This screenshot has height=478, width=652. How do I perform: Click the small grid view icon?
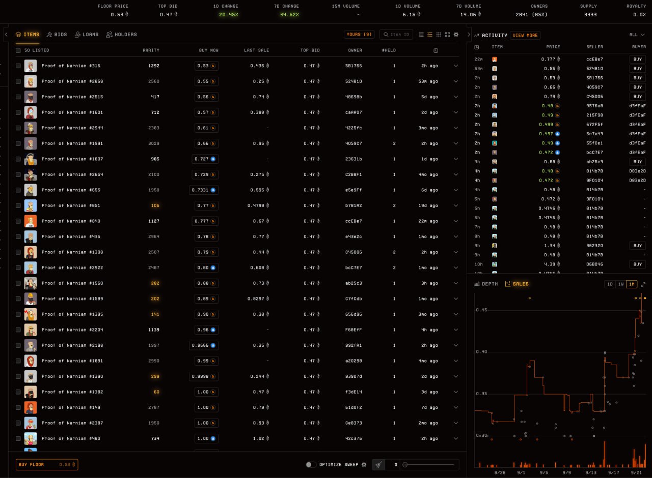click(439, 35)
